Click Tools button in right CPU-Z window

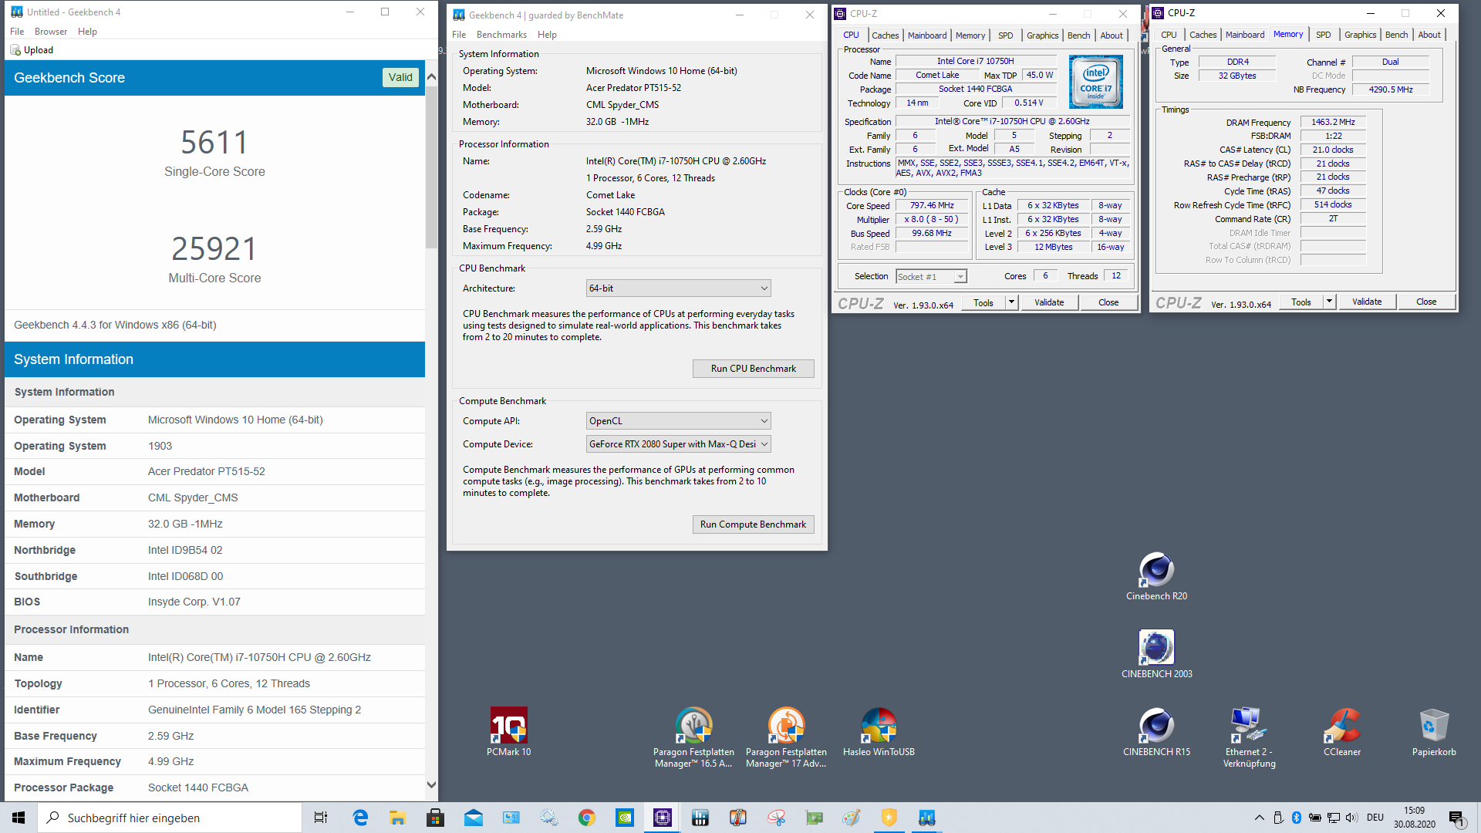[1301, 302]
